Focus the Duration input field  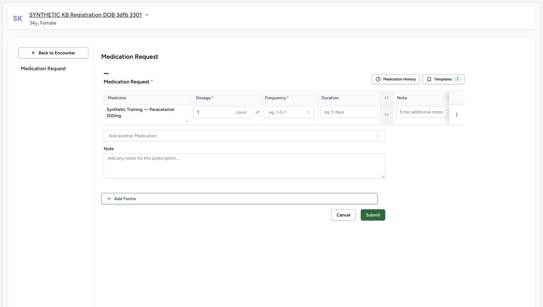click(349, 112)
